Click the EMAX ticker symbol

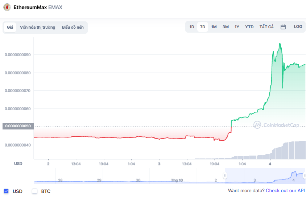click(55, 7)
